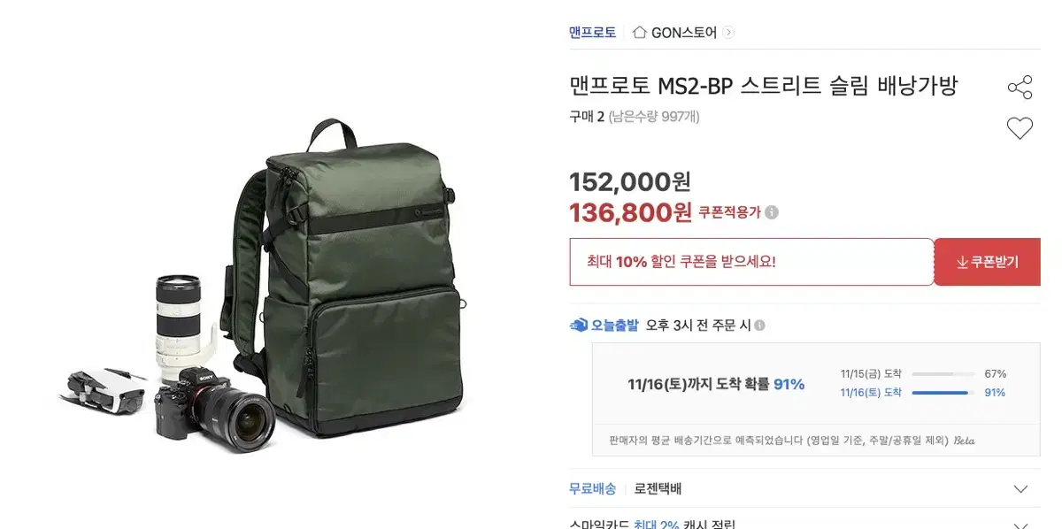Image resolution: width=1062 pixels, height=529 pixels.
Task: Click the 오늘출발 delivery truck icon
Action: tap(579, 325)
